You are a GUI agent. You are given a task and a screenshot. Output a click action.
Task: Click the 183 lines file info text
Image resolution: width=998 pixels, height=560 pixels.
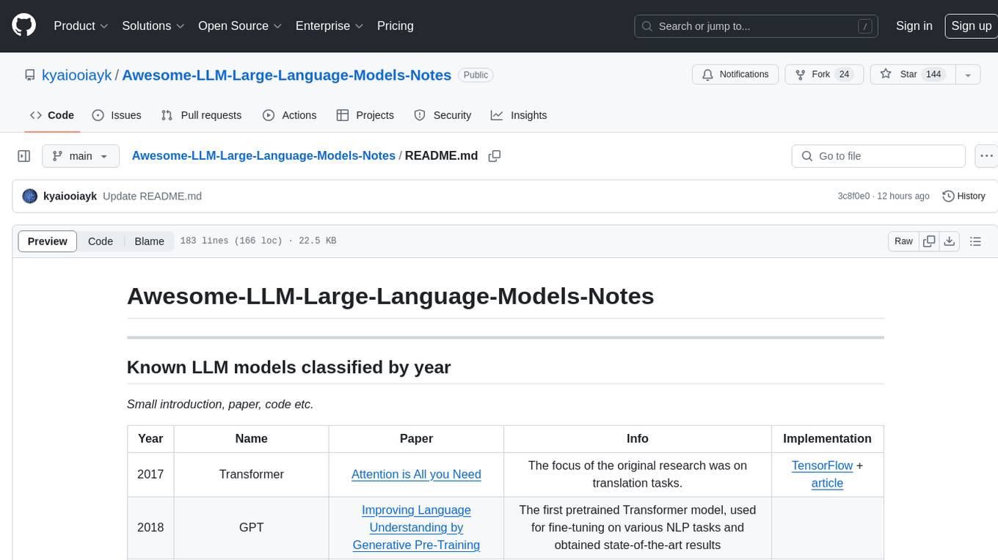258,241
